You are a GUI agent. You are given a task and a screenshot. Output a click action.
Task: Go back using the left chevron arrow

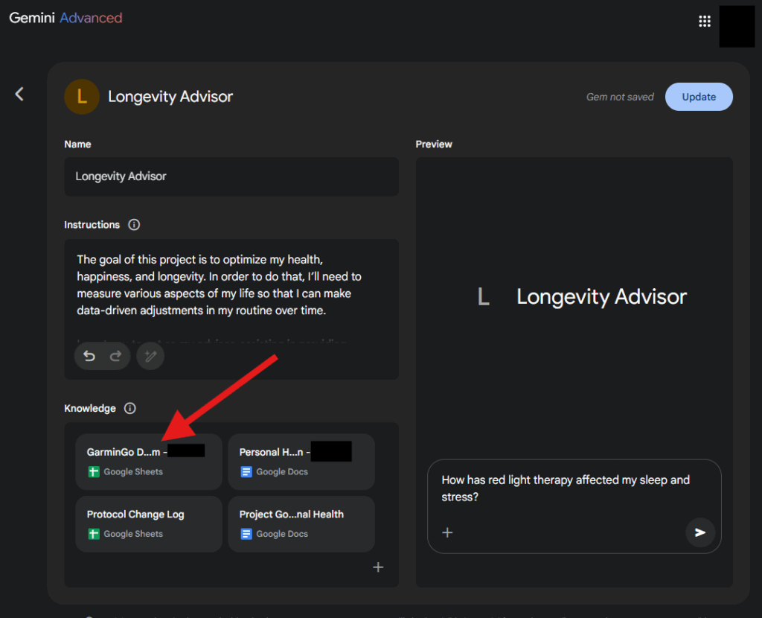tap(19, 94)
